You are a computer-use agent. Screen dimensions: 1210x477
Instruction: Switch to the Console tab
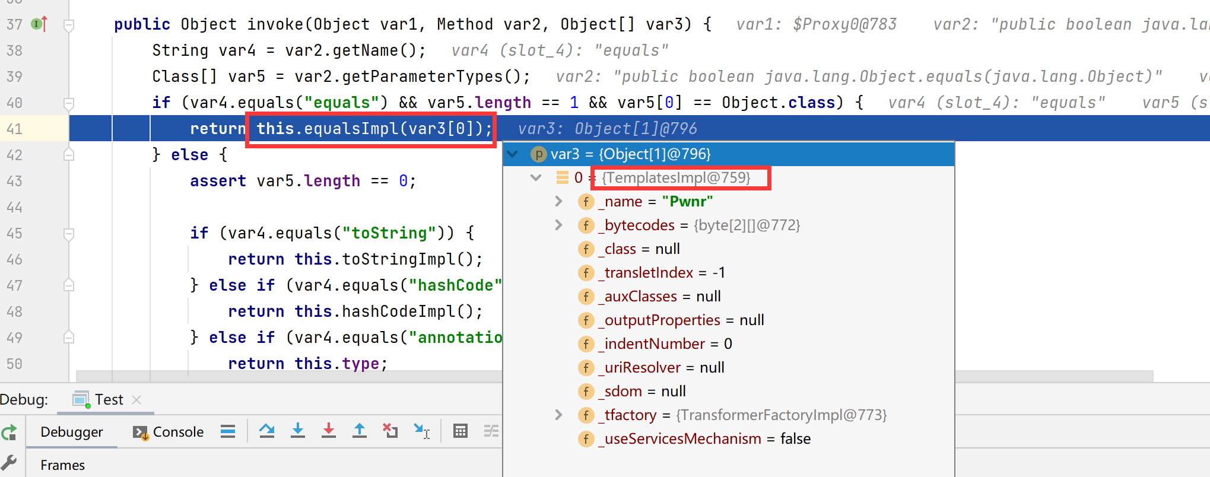[169, 432]
